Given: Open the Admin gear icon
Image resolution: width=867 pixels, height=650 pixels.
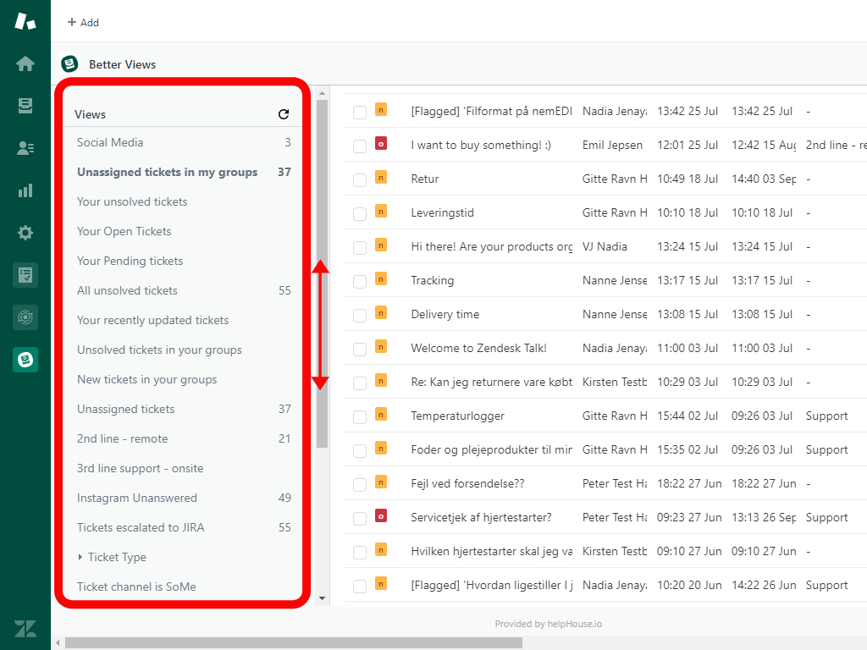Looking at the screenshot, I should 25,233.
